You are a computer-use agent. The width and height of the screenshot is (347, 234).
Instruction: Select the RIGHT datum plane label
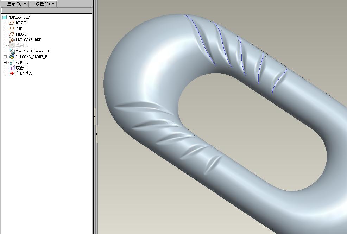(21, 23)
